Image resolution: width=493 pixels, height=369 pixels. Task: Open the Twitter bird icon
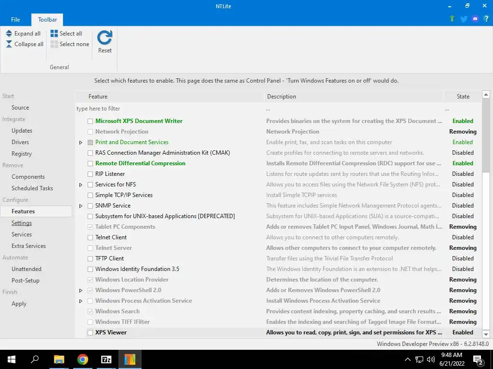[x=464, y=19]
